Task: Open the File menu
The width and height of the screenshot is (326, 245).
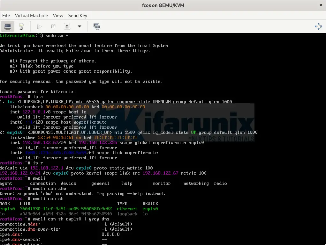Action: tap(6, 16)
